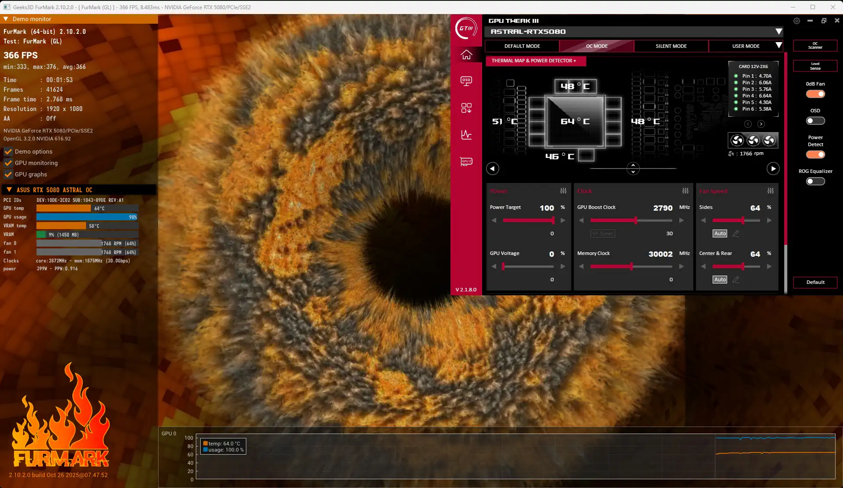Go to previous thermal map page

[493, 169]
